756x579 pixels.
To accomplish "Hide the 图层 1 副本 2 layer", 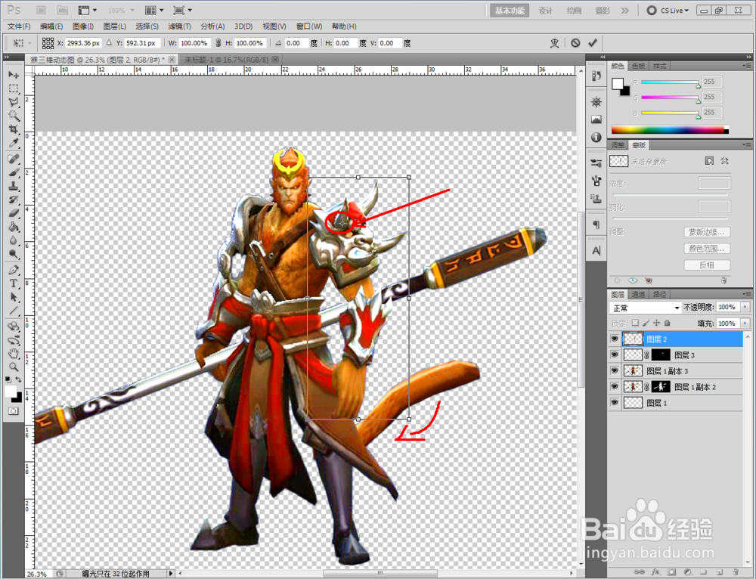I will click(x=614, y=387).
